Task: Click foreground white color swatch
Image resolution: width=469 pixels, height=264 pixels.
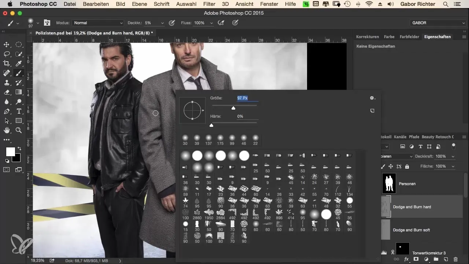Action: point(11,152)
